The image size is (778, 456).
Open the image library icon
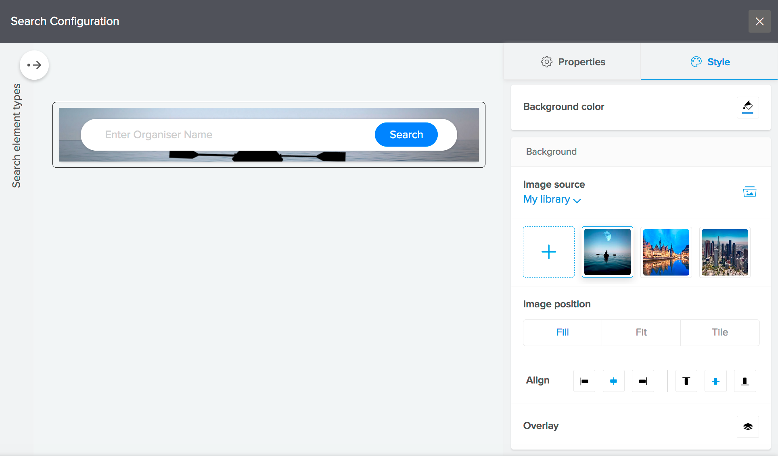(749, 192)
